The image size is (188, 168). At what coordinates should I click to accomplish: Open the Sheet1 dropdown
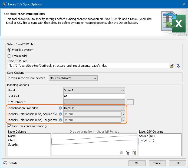(x=94, y=90)
